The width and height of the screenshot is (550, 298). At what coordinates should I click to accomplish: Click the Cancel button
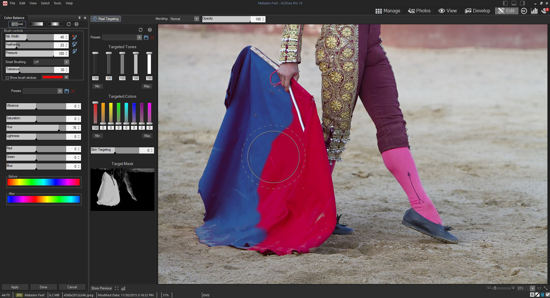[x=72, y=287]
